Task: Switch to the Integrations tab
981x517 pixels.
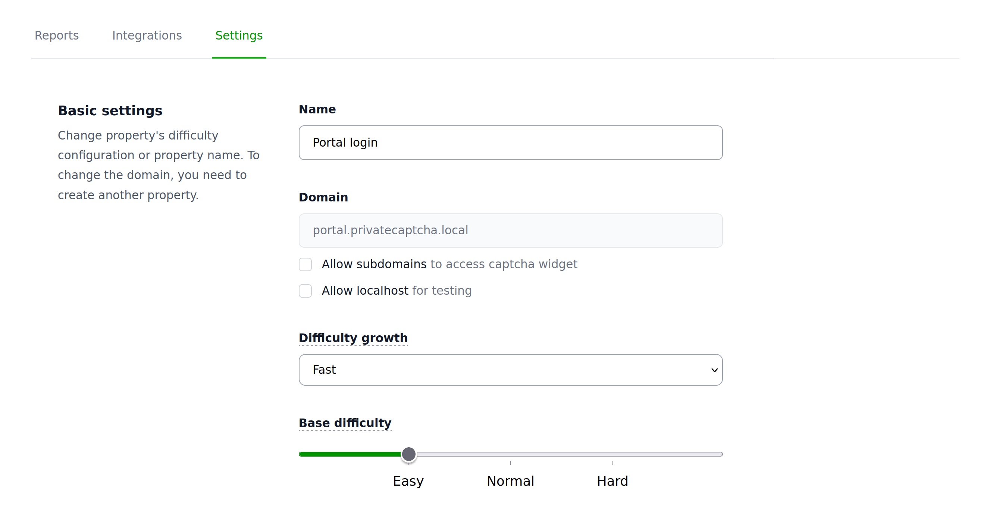Action: (x=147, y=35)
